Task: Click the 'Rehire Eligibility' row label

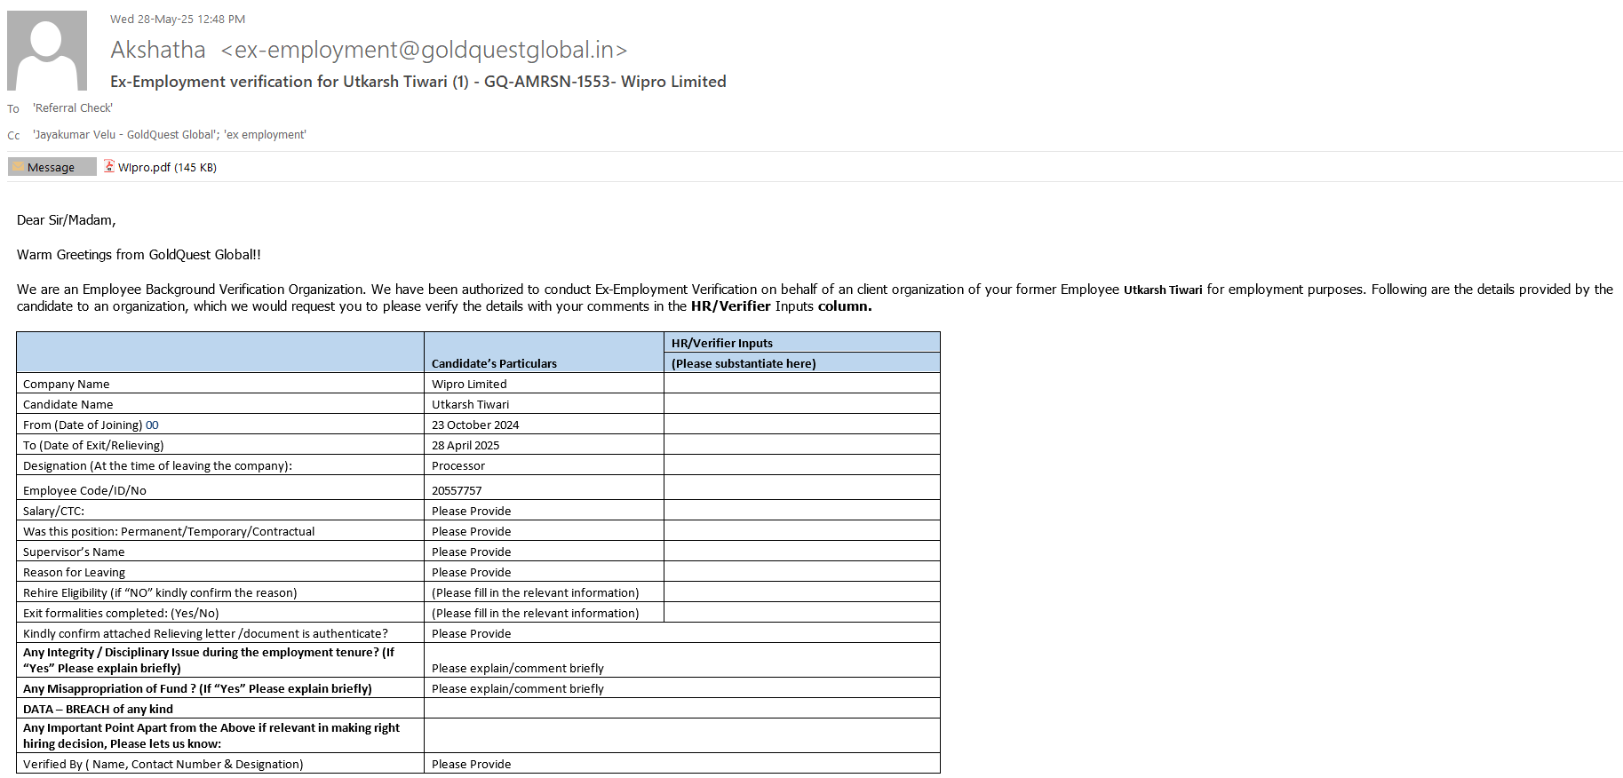Action: (x=160, y=592)
